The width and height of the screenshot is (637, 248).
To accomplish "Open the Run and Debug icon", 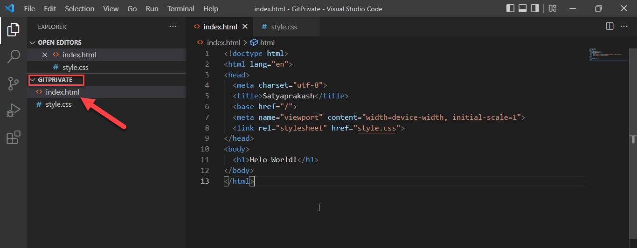I will pyautogui.click(x=13, y=111).
